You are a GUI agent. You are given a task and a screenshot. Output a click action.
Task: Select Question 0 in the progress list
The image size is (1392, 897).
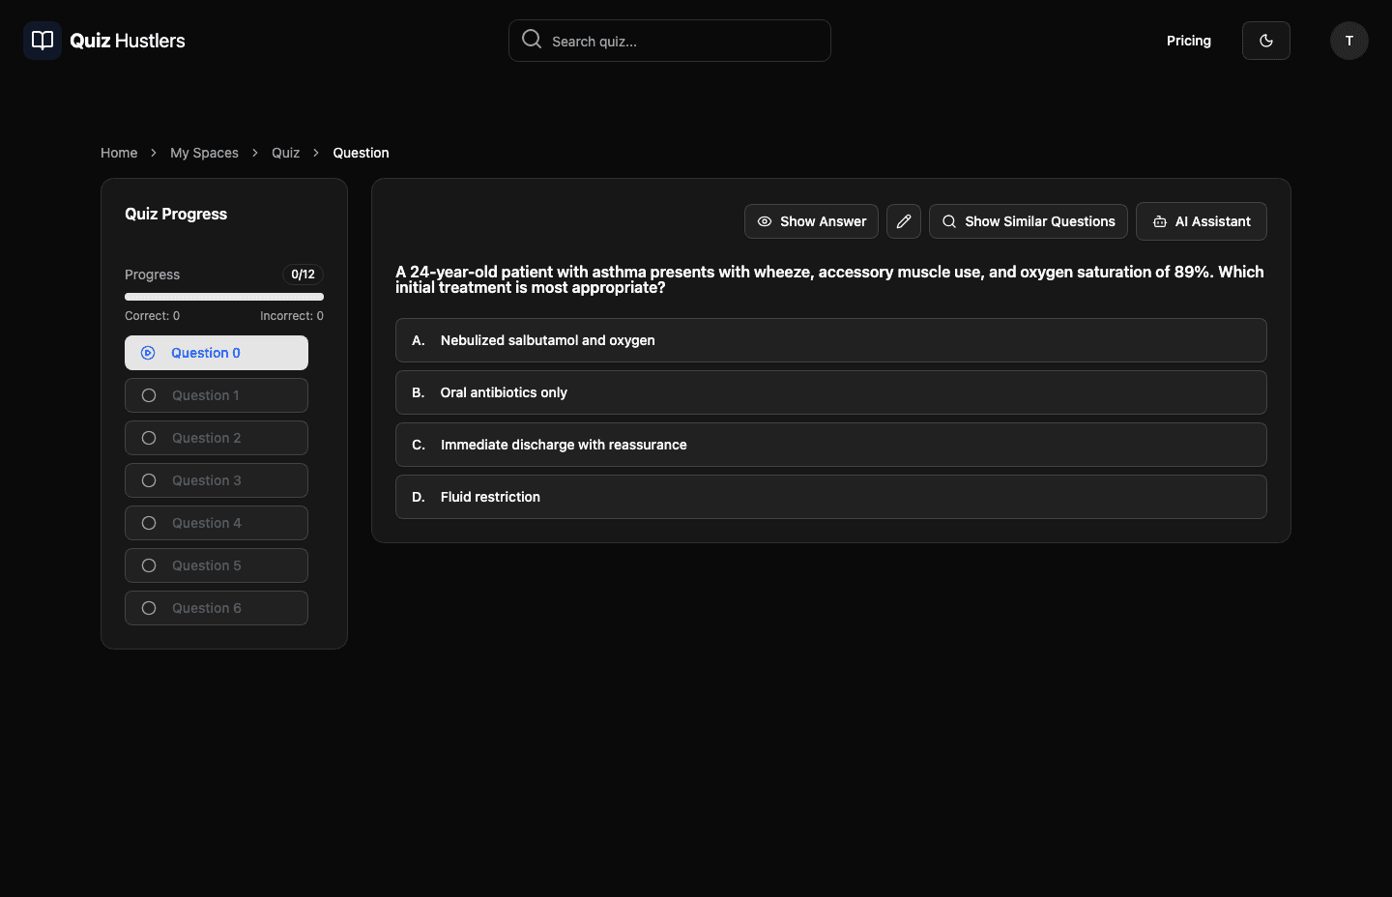click(x=217, y=353)
